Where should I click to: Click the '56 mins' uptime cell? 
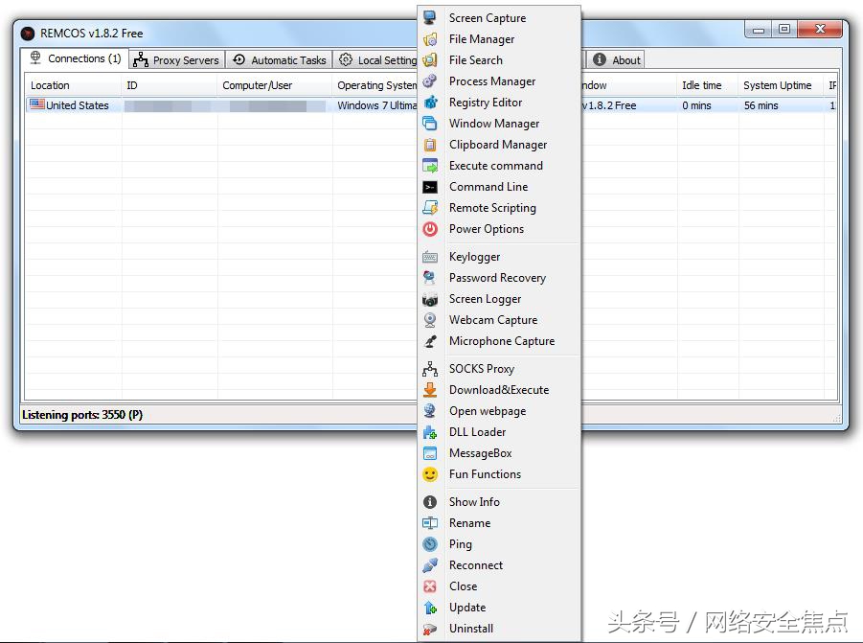(x=761, y=105)
